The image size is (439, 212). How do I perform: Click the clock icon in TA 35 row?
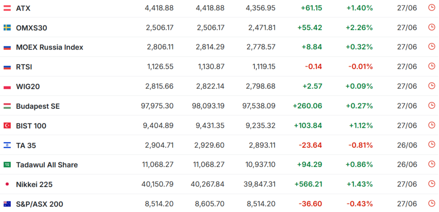coord(432,144)
